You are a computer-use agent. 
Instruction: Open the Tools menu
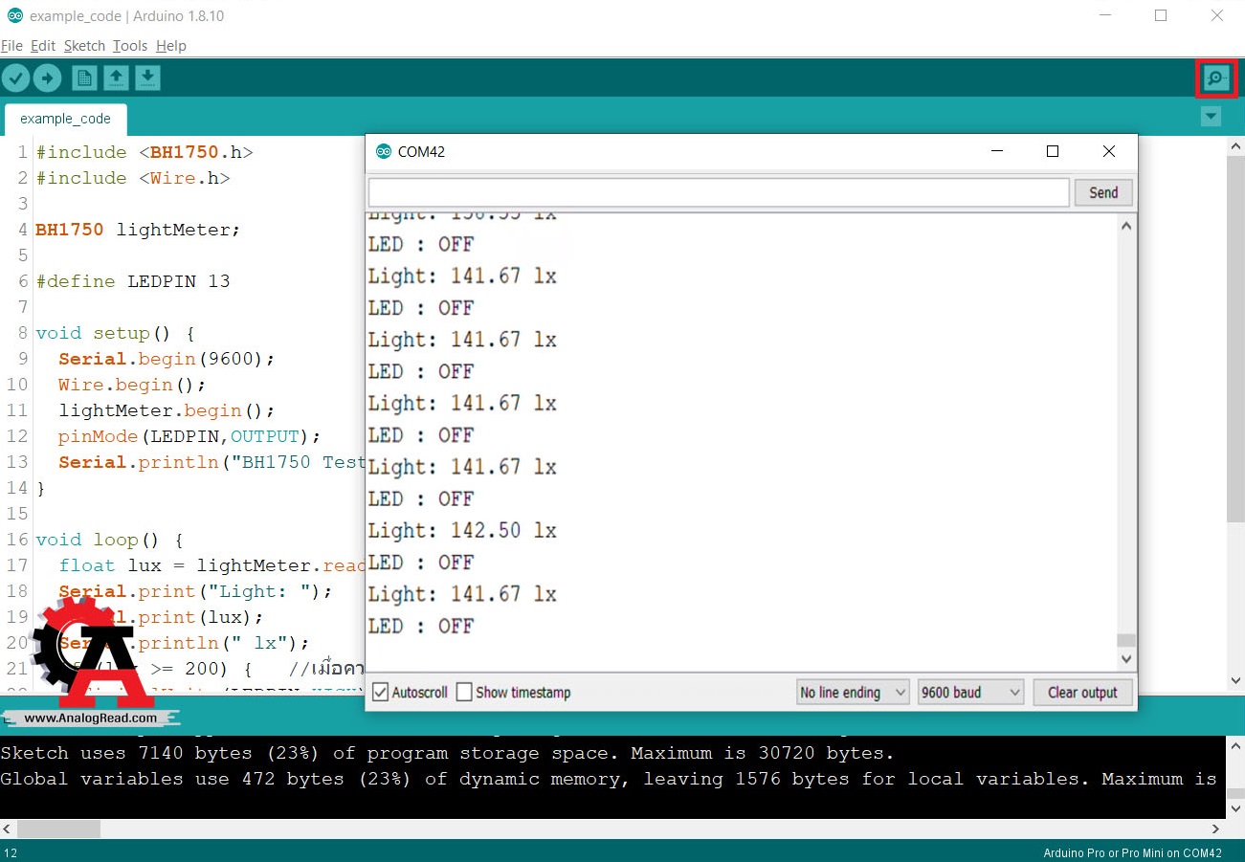pos(130,46)
